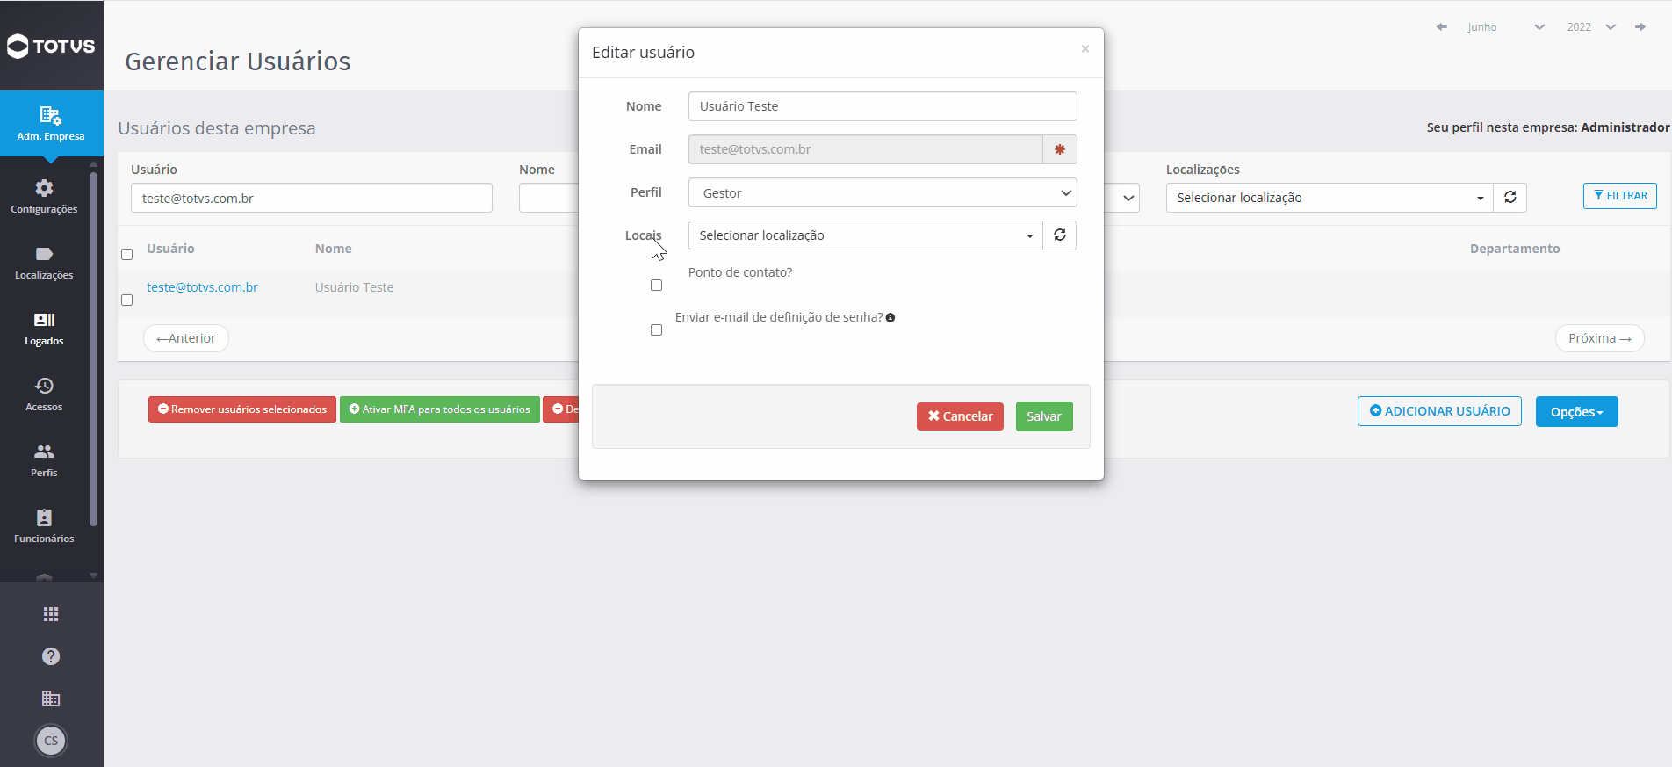Sort by Usuário column header
The width and height of the screenshot is (1672, 767).
pos(170,249)
